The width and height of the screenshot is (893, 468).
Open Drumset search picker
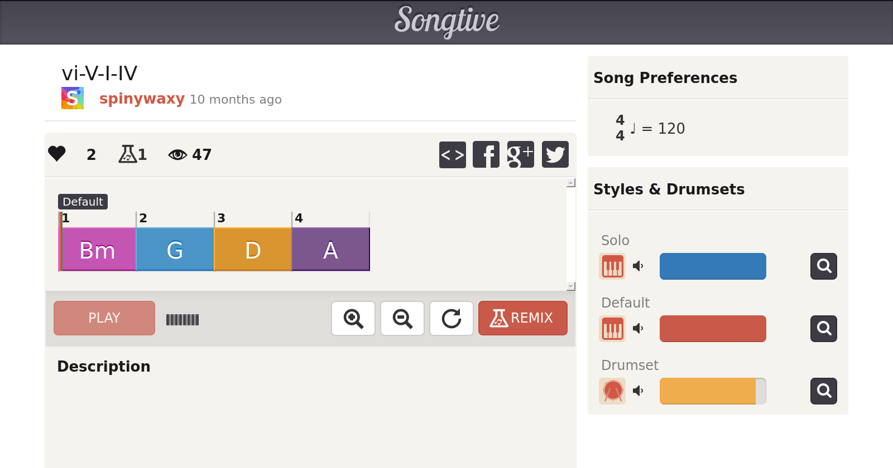[824, 391]
